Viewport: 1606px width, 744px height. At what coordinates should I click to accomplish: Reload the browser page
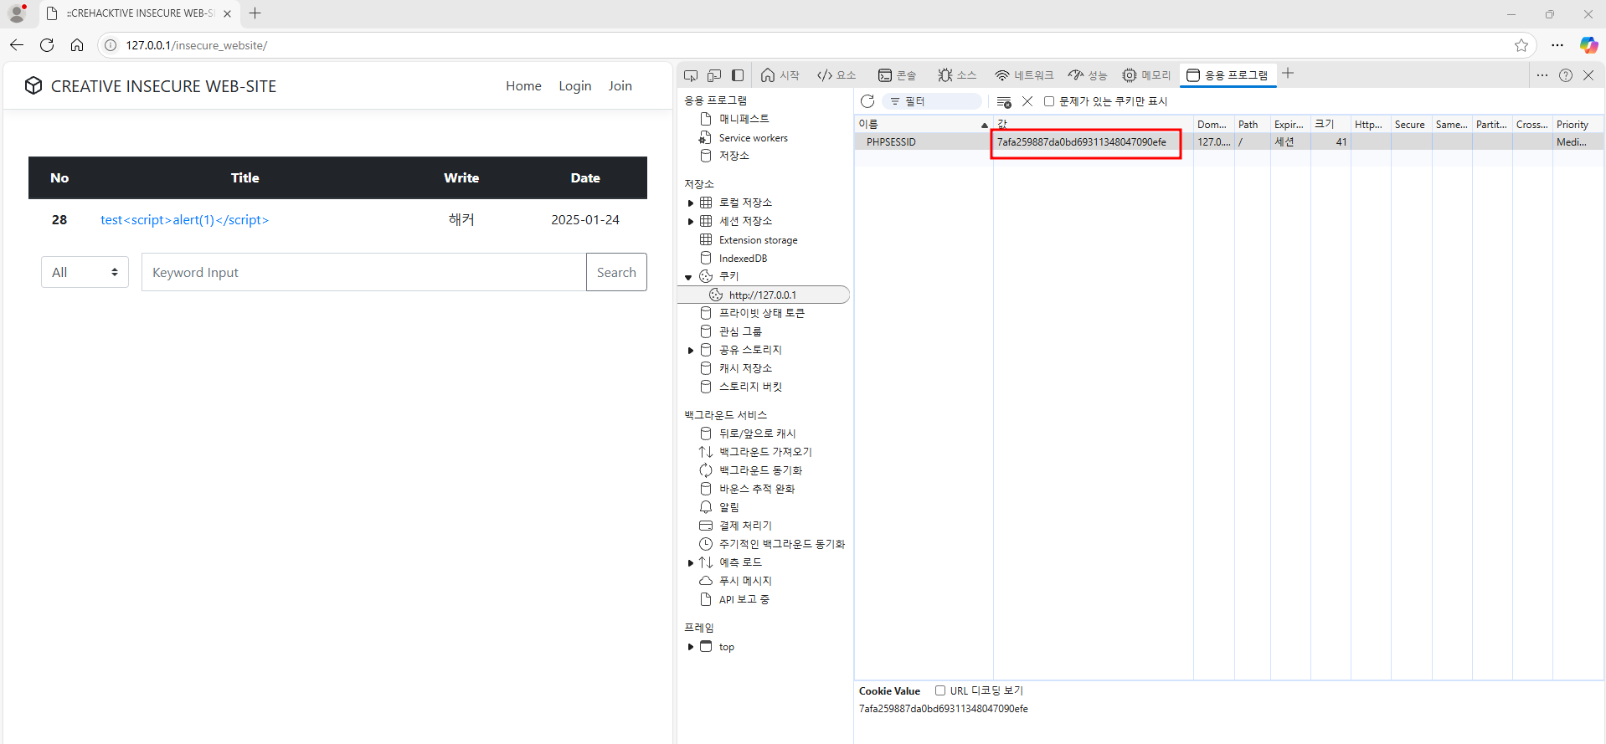pyautogui.click(x=47, y=45)
